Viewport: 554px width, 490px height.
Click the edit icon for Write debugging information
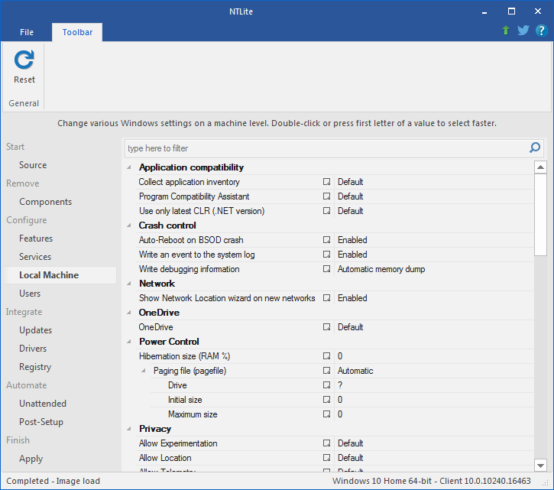coord(326,269)
